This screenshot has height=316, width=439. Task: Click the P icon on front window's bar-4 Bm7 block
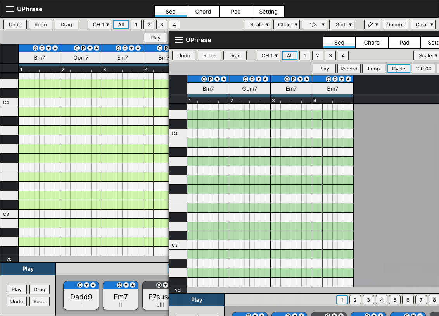tap(335, 79)
